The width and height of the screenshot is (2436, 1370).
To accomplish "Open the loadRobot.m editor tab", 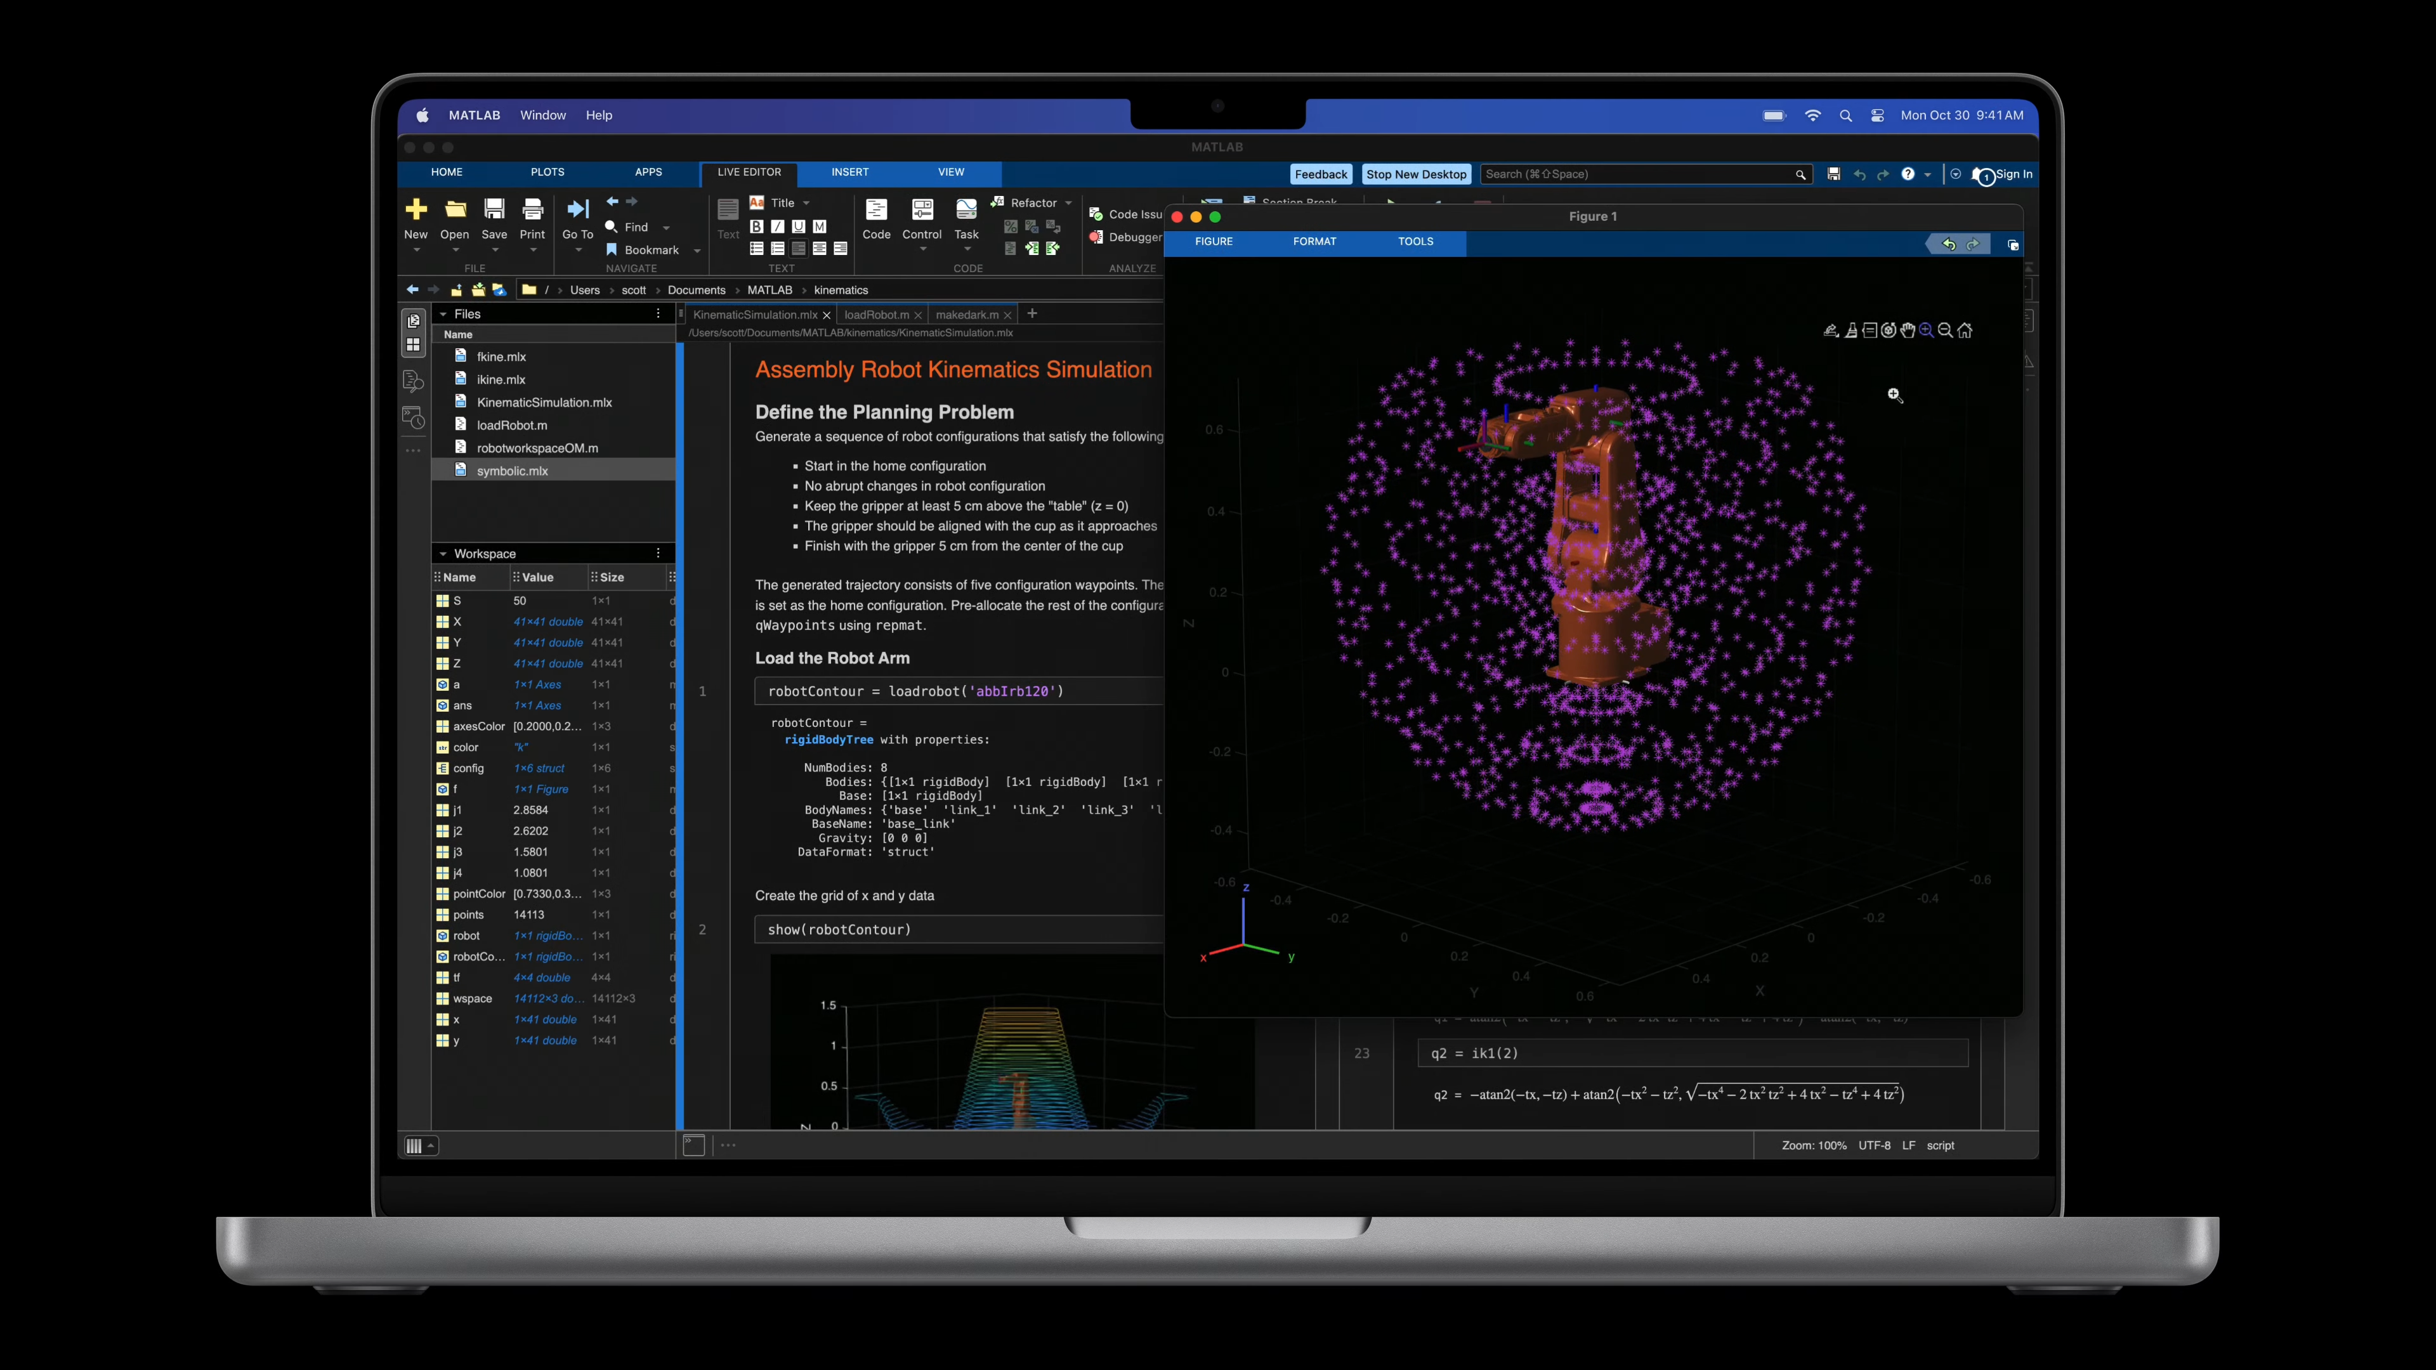I will click(875, 315).
